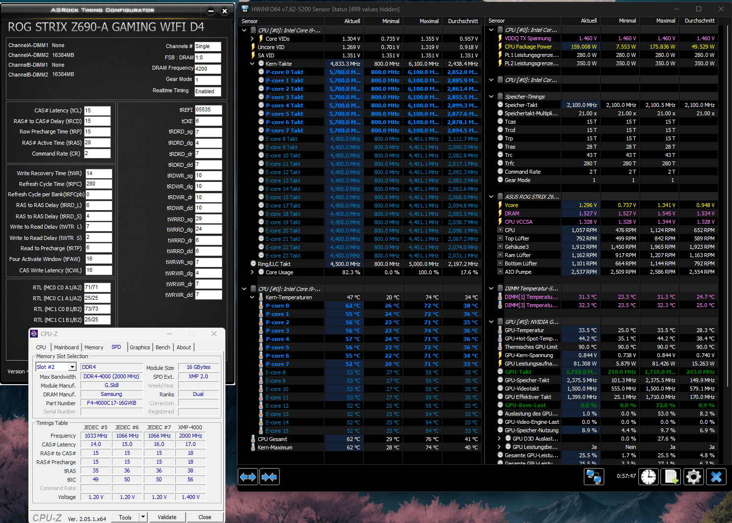Switch to the About tab in CPU-Z

point(184,347)
